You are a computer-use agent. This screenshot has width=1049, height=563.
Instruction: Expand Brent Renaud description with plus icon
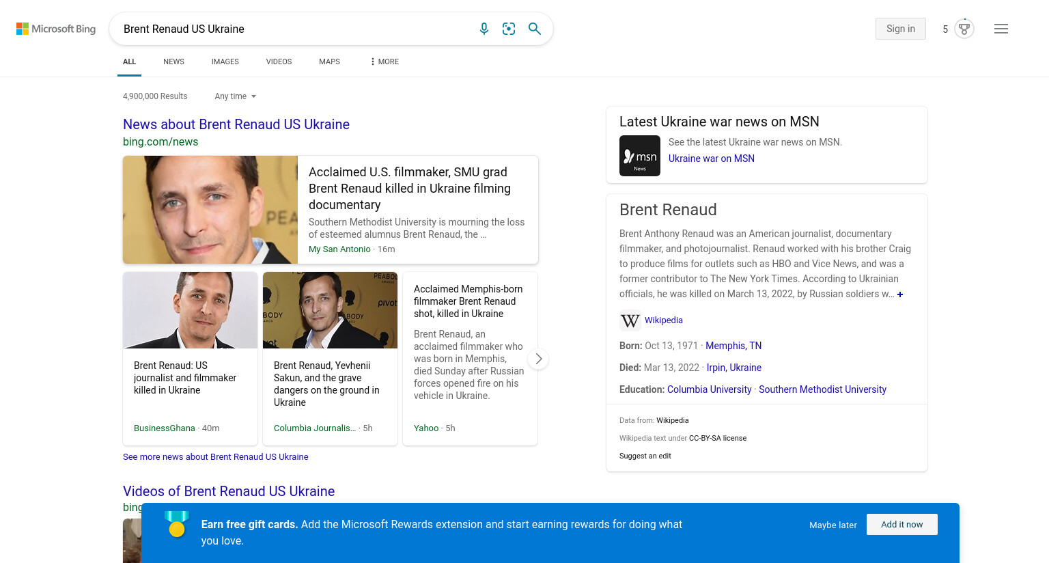click(900, 294)
